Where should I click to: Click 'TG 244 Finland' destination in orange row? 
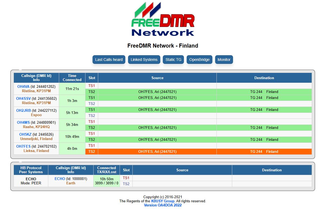[x=264, y=152]
